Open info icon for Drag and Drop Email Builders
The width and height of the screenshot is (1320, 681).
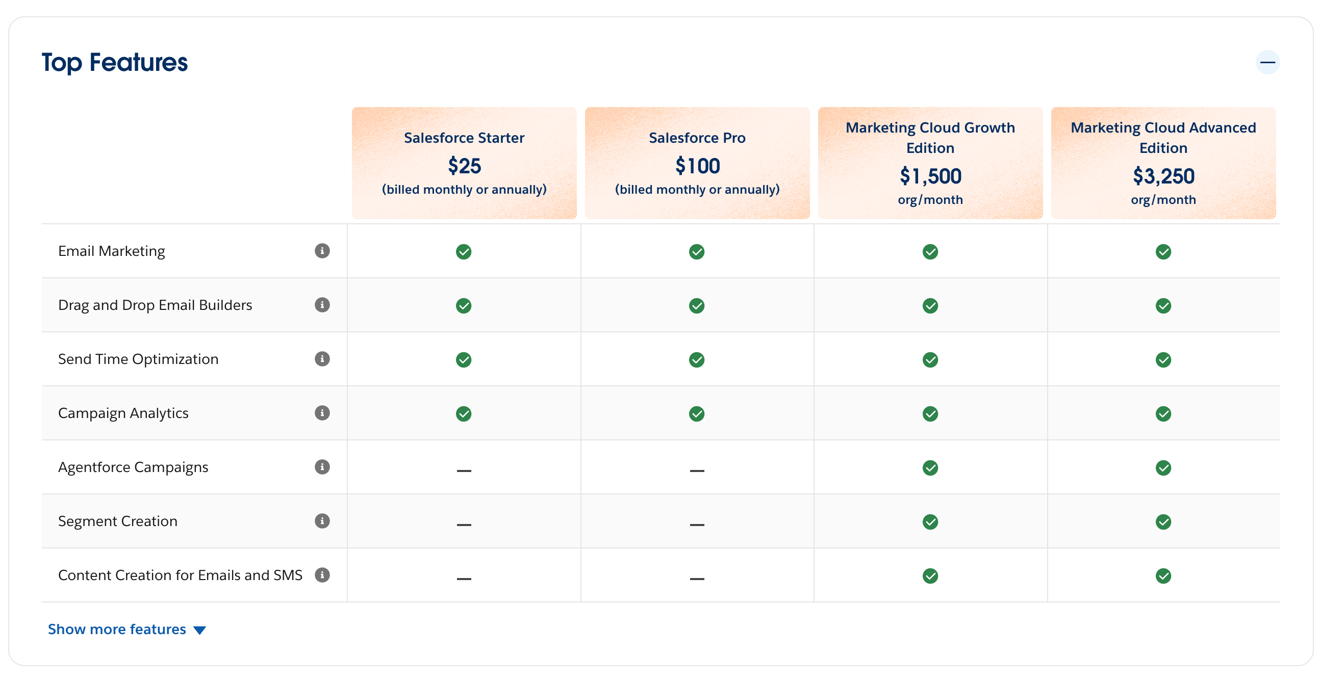322,305
